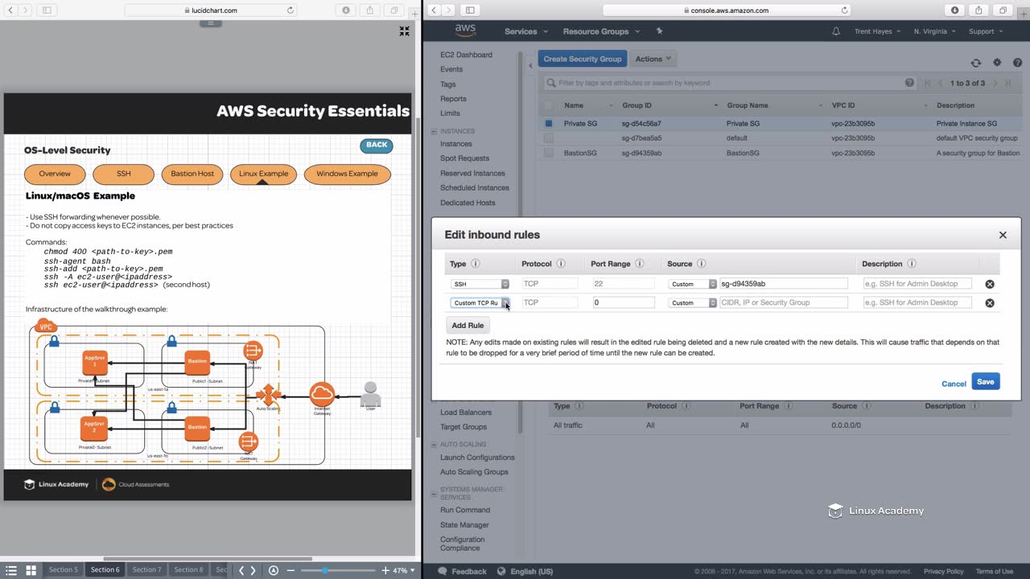Screen dimensions: 1030x579
Task: Open the Lucidchart slide grid view
Action: (31, 570)
